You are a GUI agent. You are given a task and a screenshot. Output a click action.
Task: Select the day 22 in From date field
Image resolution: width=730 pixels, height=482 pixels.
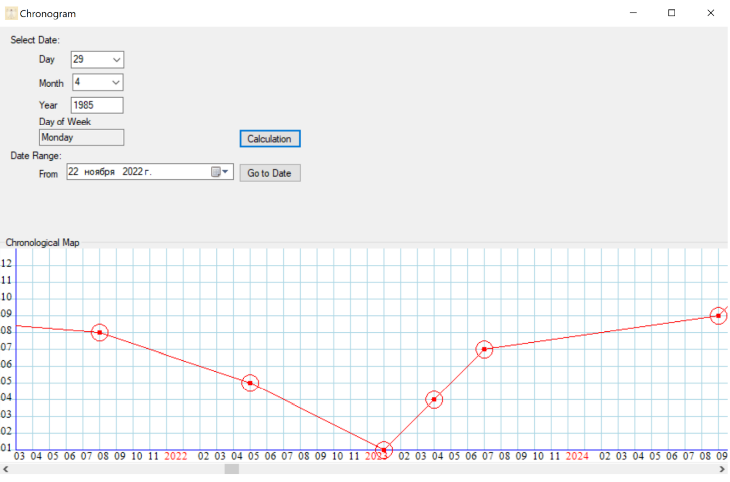(73, 171)
